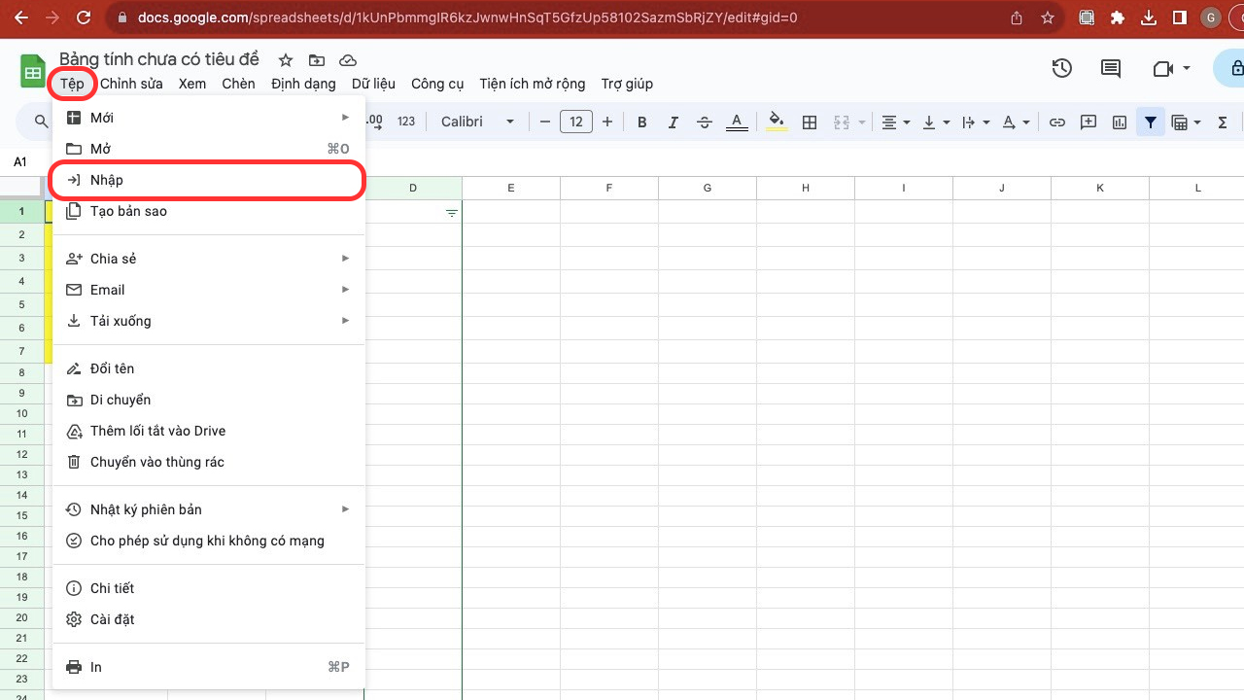This screenshot has height=700, width=1244.
Task: Open the Tiện ích mở rộng menu
Action: [533, 84]
